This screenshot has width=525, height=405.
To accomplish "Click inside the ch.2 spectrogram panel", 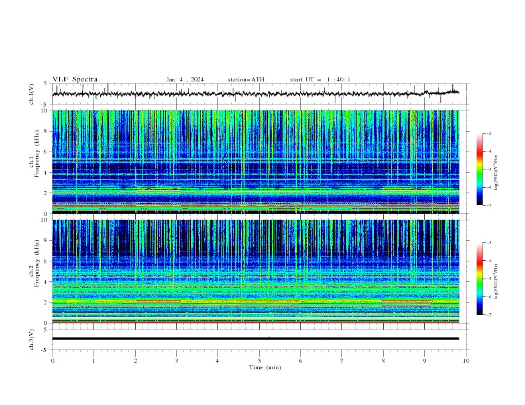I will 255,271.
